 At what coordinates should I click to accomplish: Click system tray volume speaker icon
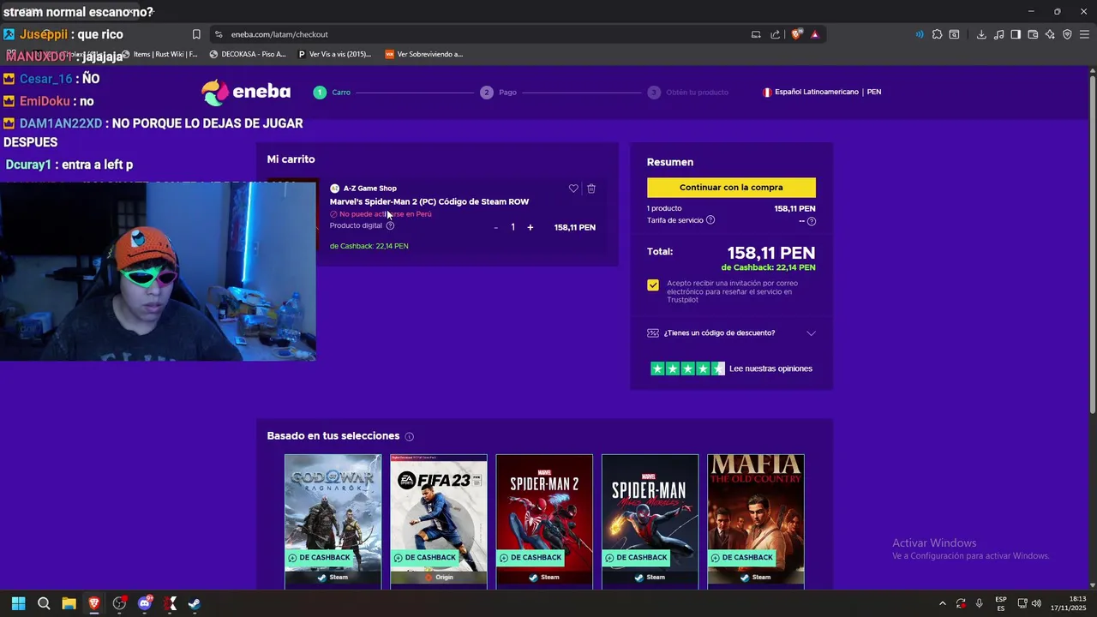[x=1037, y=603]
